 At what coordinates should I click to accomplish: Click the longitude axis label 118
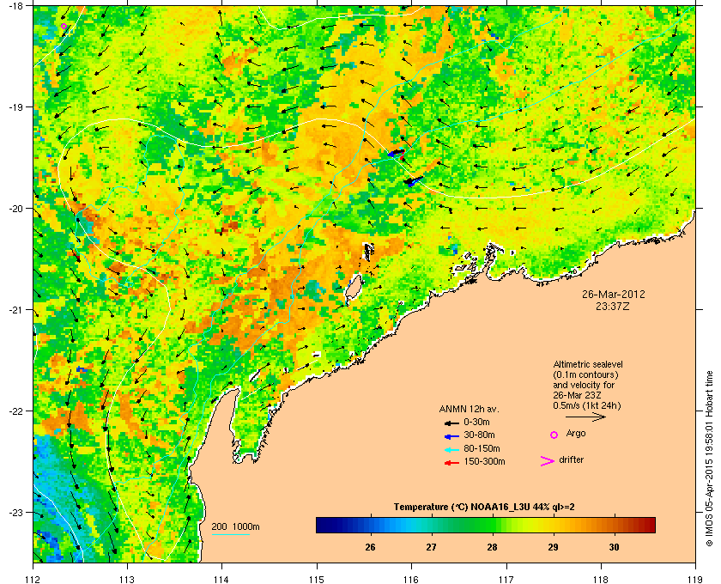tap(601, 579)
